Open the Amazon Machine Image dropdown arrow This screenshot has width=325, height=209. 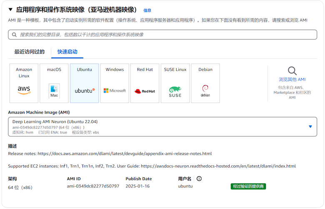(310, 127)
